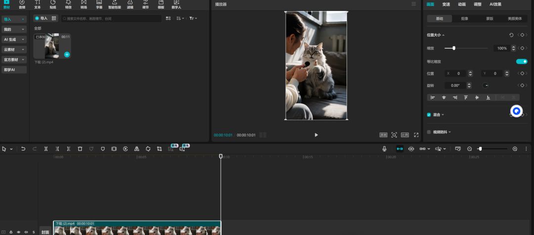Image resolution: width=534 pixels, height=235 pixels.
Task: Open the 转场 transitions panel
Action: pos(84,4)
